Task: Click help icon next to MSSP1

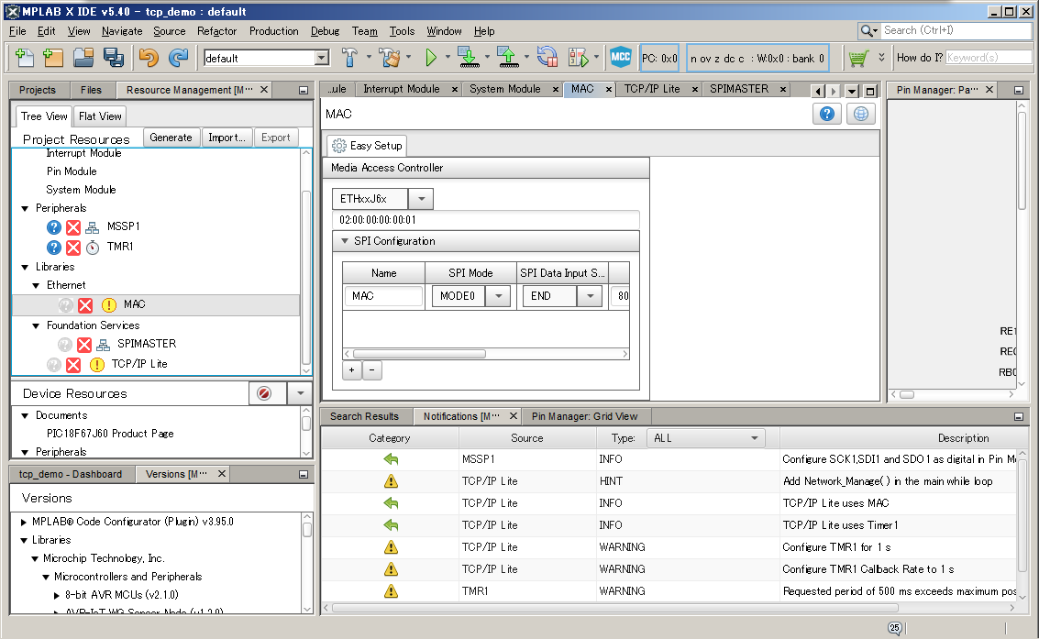Action: point(54,227)
